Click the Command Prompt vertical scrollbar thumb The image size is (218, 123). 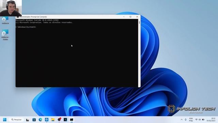(139, 22)
